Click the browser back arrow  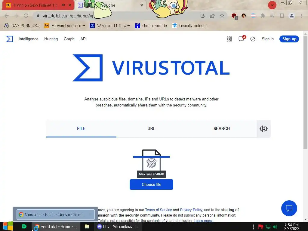coord(7,16)
